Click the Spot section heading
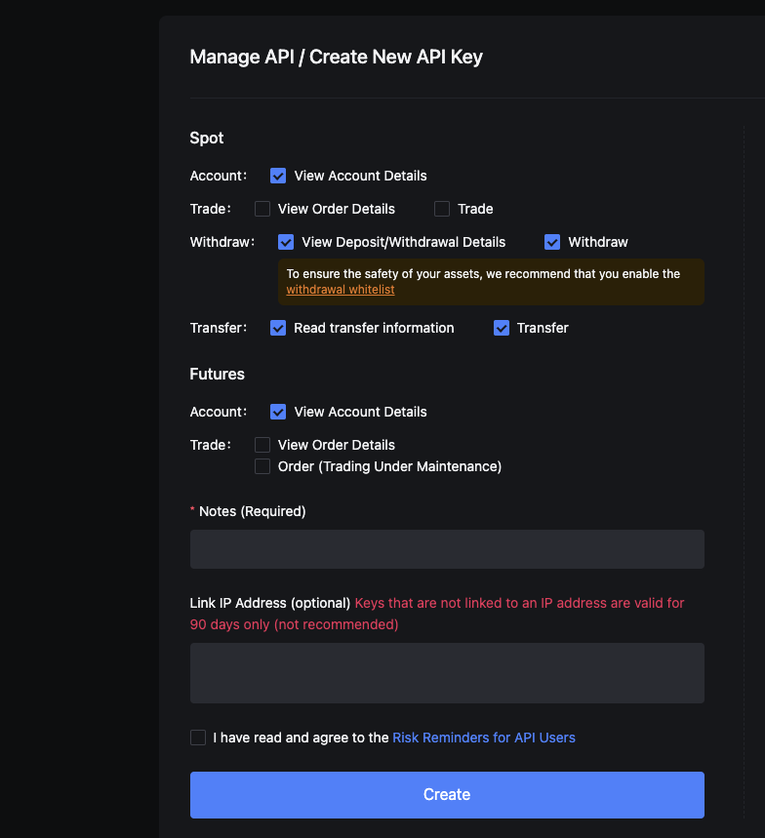Screen dimensions: 765x838 pos(206,139)
